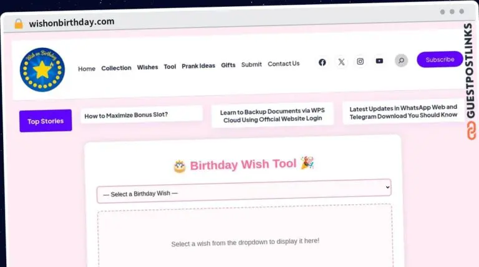This screenshot has width=479, height=267.
Task: Click the Subscribe button
Action: [x=440, y=60]
